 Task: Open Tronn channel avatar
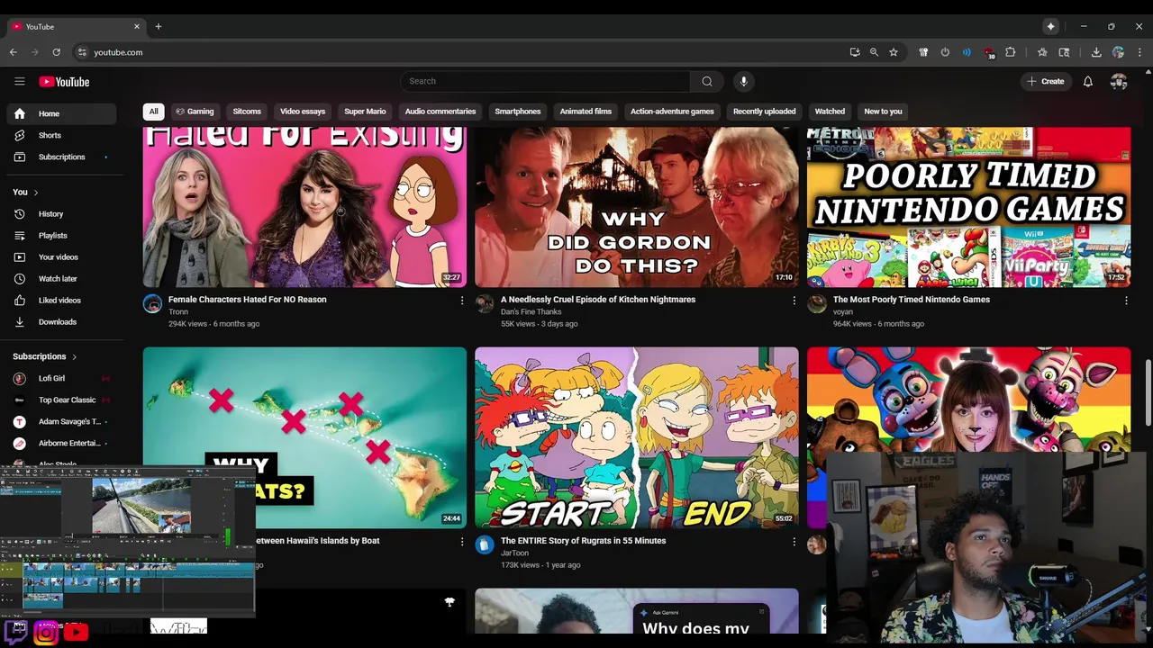click(x=152, y=304)
